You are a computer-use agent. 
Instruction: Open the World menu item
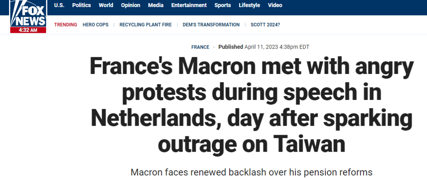(106, 5)
